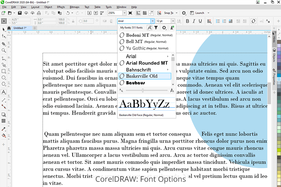281x187 pixels.
Task: Choose Bauhaus font from list
Action: tap(145, 83)
